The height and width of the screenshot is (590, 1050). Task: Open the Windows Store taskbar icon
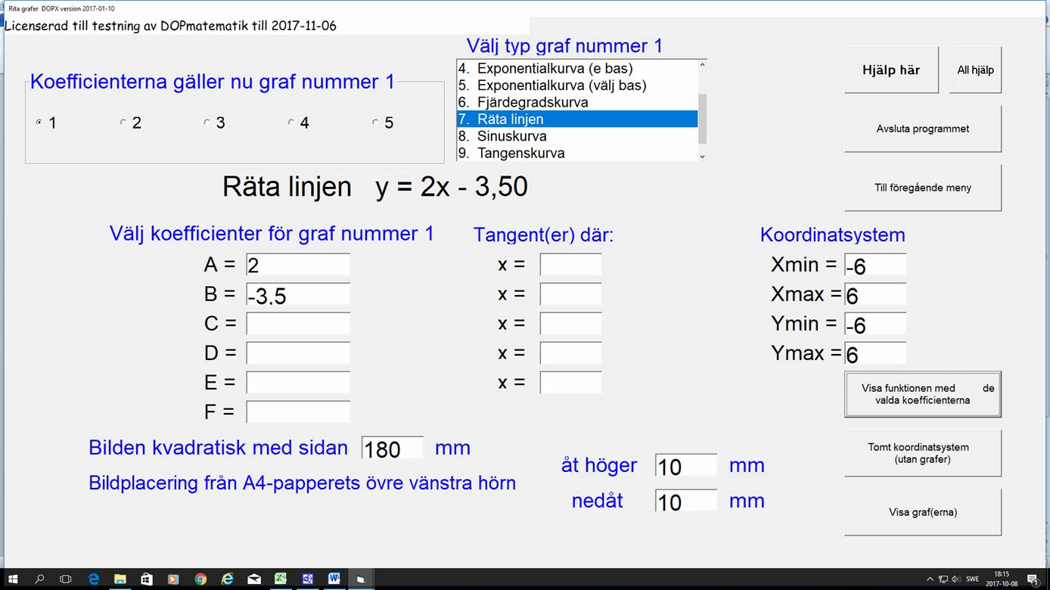(x=147, y=579)
